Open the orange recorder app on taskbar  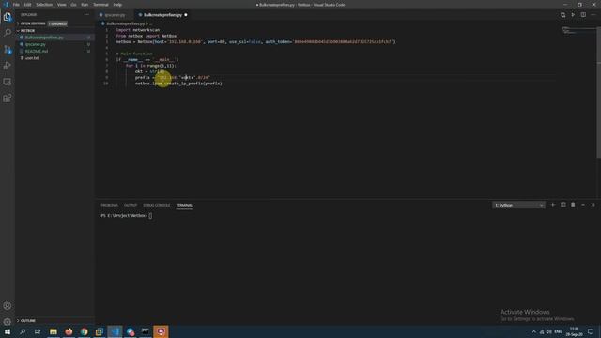point(161,331)
